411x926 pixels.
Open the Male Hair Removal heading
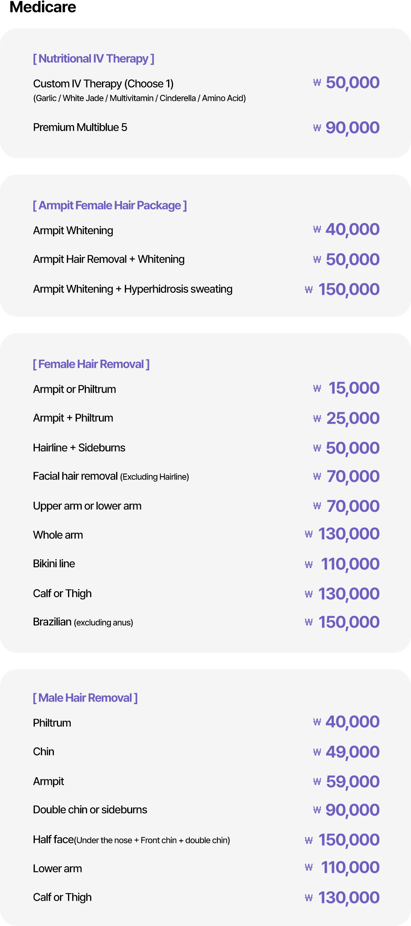(x=85, y=698)
